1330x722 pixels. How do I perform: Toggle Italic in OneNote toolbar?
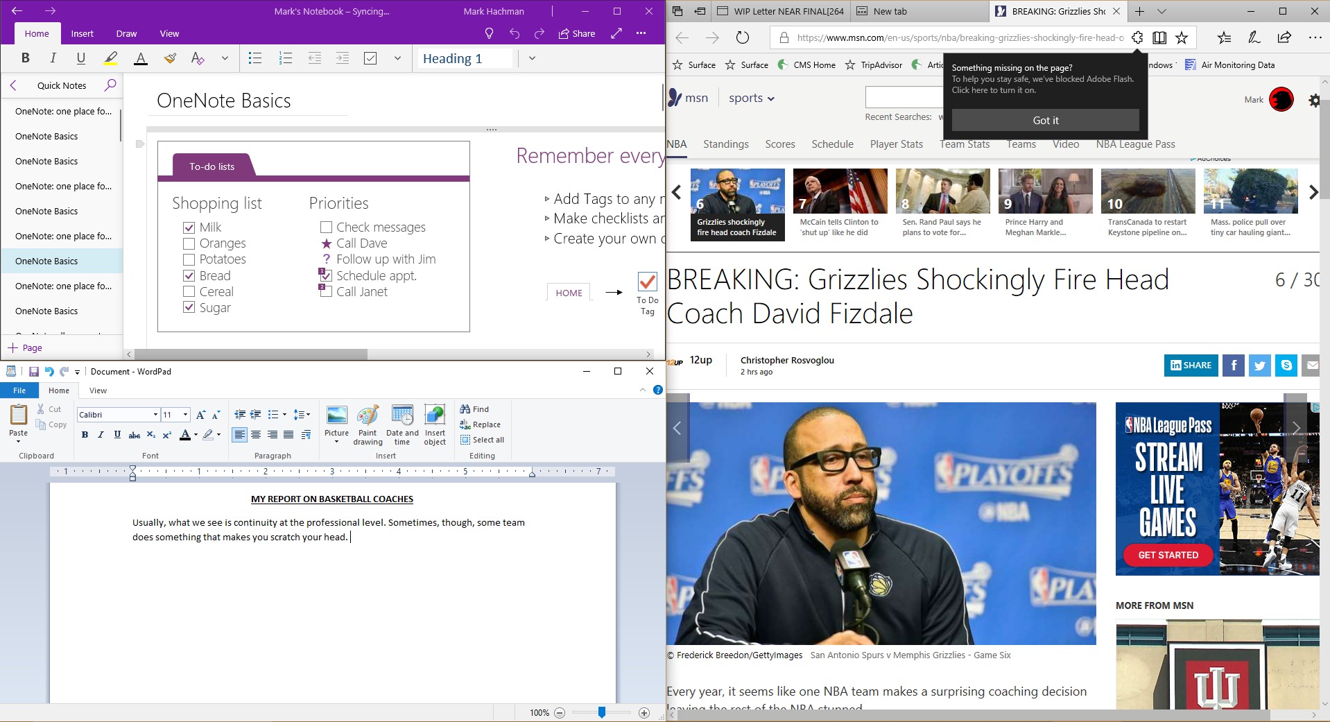53,58
